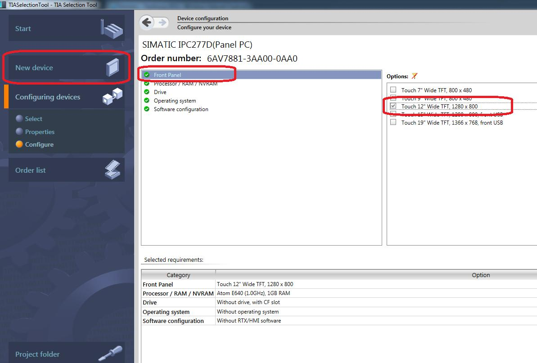The height and width of the screenshot is (363, 537).
Task: Click green check icon beside Software configuration
Action: (x=147, y=109)
